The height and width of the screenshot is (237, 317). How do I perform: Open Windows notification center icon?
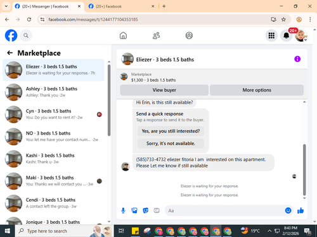click(307, 231)
